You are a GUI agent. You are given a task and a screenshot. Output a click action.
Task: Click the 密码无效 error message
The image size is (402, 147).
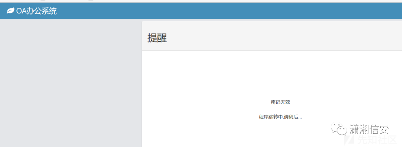tap(281, 102)
